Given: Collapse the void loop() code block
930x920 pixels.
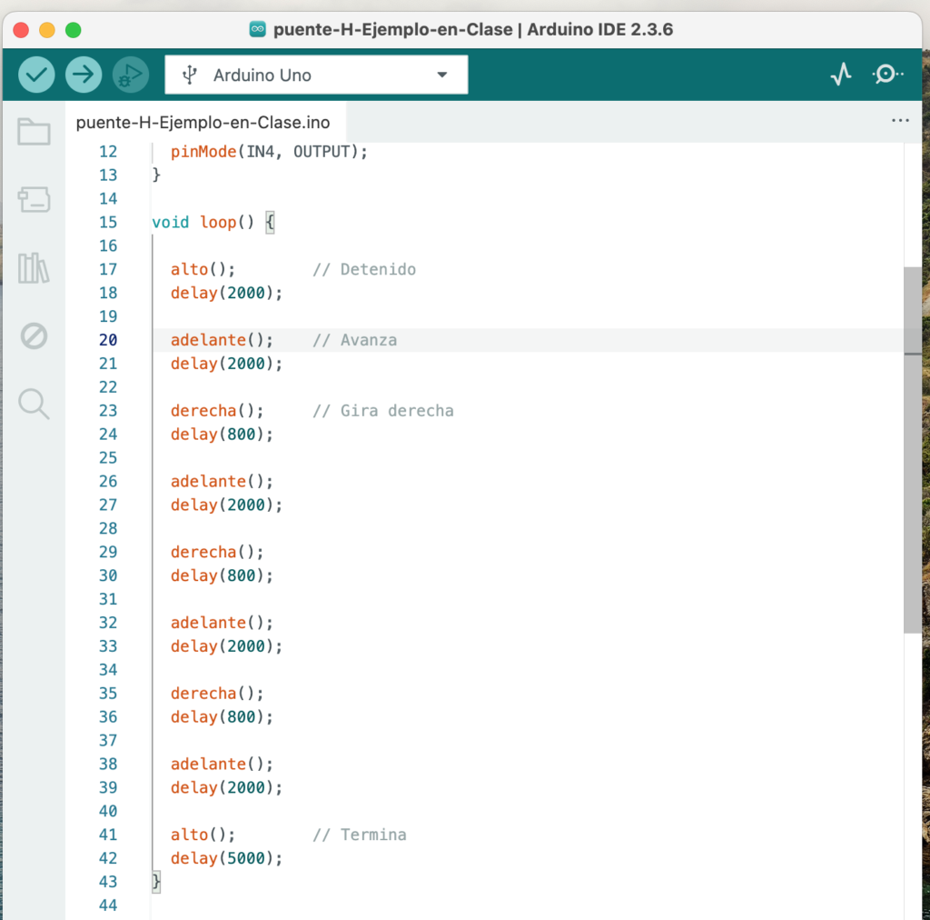Looking at the screenshot, I should pos(139,223).
